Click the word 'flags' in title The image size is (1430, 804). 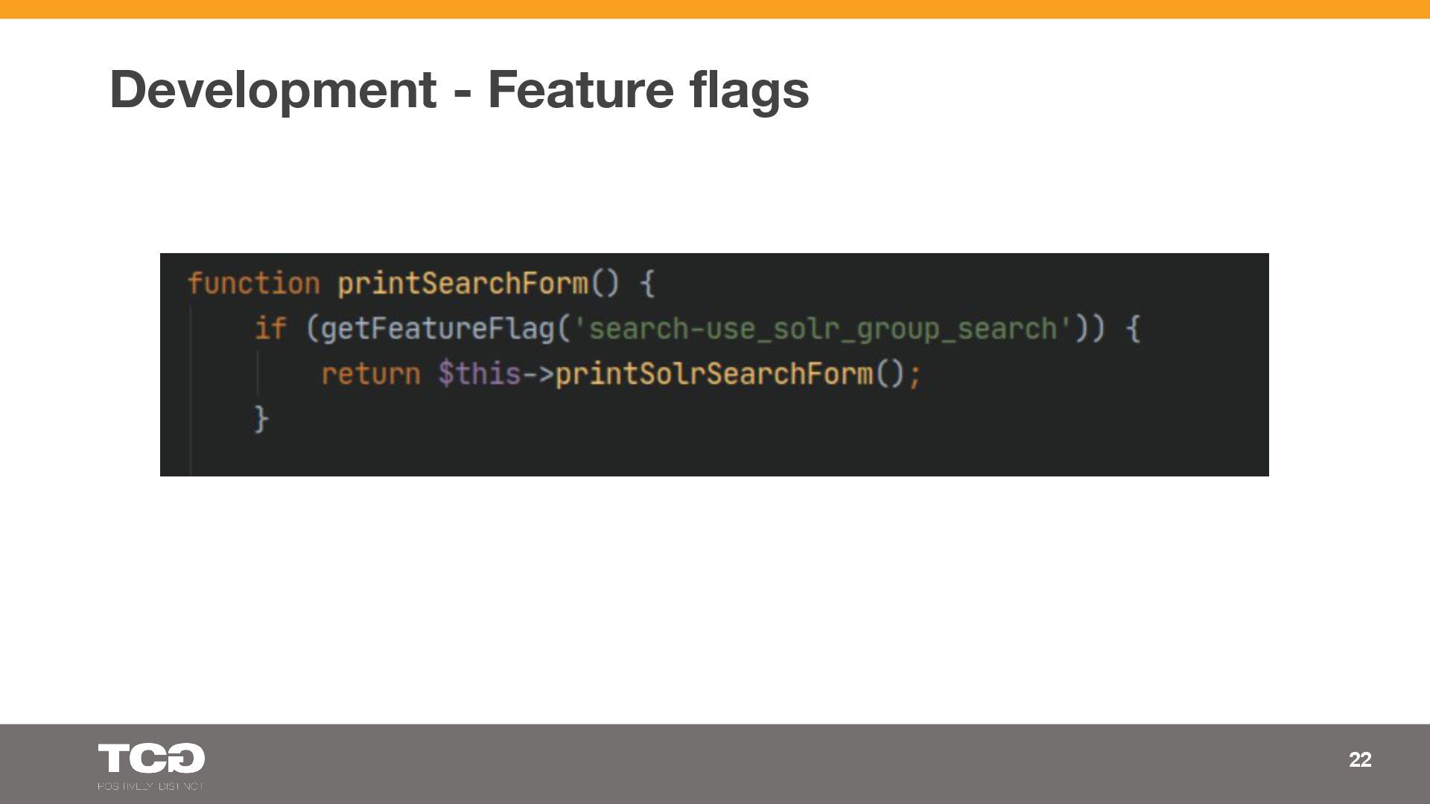point(749,90)
